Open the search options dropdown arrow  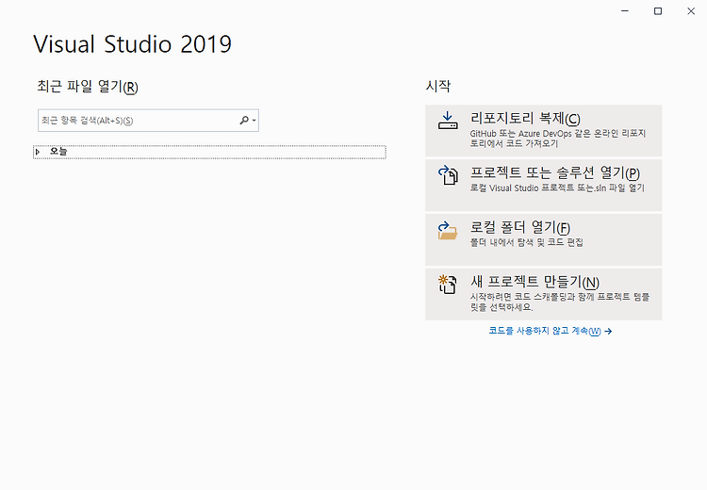(x=255, y=121)
